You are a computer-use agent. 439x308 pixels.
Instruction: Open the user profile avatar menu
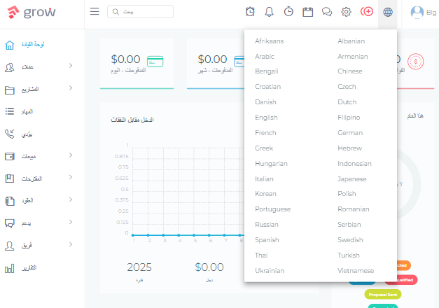click(417, 13)
